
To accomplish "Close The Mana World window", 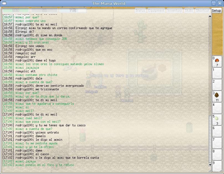I will click(220, 3).
